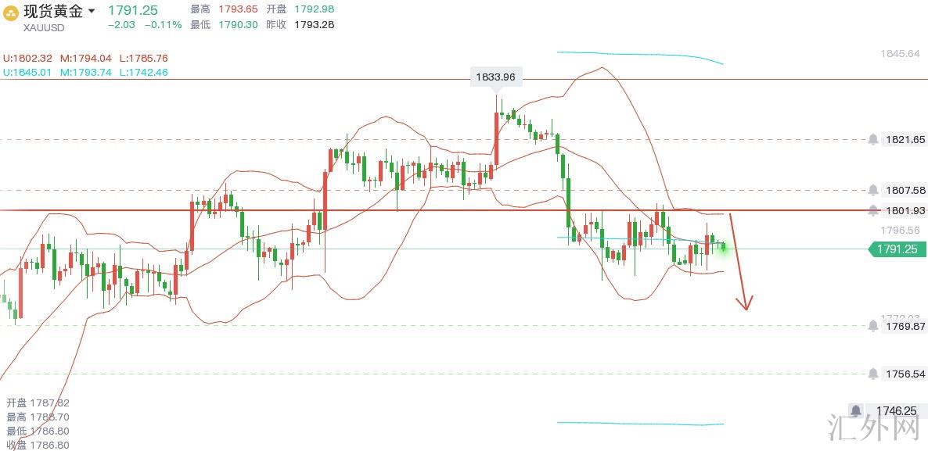928x451 pixels.
Task: Click the 1801.93 alert price label
Action: click(x=905, y=209)
